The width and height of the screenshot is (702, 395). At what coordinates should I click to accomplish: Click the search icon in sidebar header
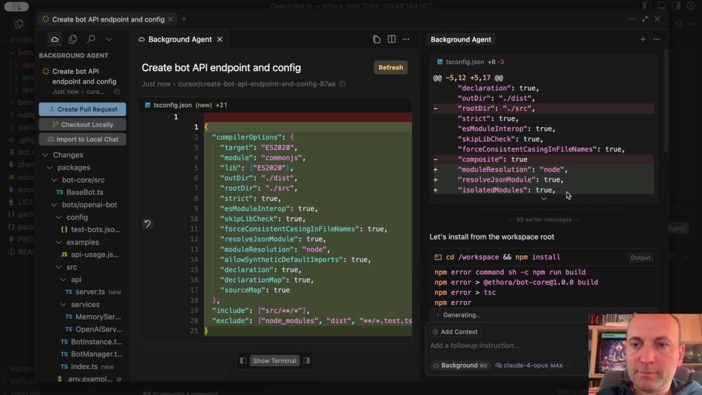pos(91,39)
